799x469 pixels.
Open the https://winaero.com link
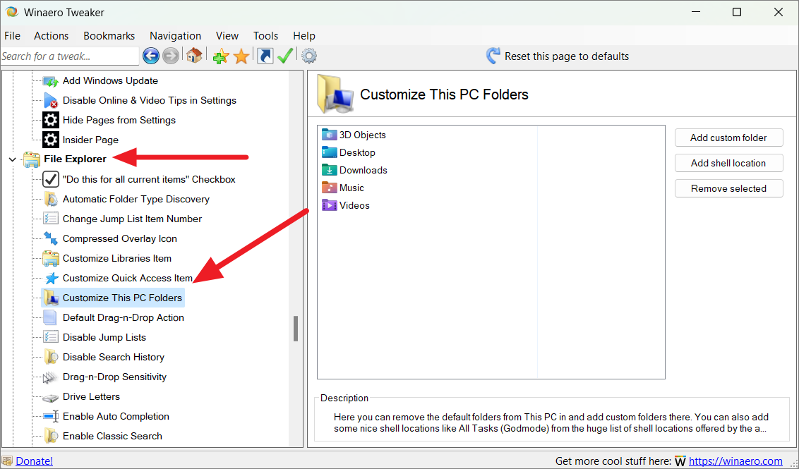coord(735,461)
